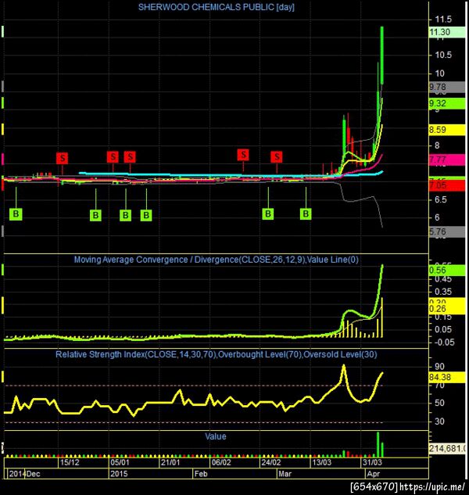469x495 pixels.
Task: Click the tallest green volume bar
Action: pyautogui.click(x=378, y=444)
